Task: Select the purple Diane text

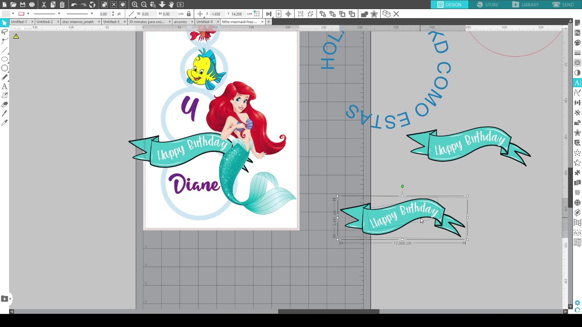Action: click(194, 184)
